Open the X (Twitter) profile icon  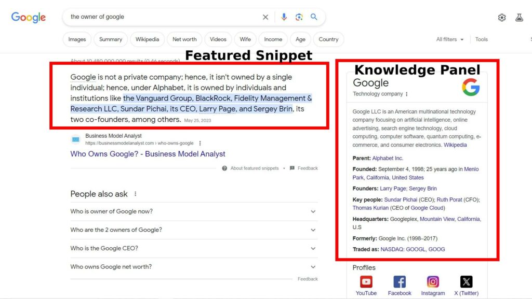pos(466,281)
